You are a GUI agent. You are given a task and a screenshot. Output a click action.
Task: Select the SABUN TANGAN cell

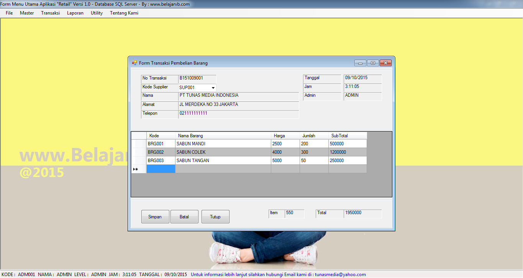[x=223, y=161]
